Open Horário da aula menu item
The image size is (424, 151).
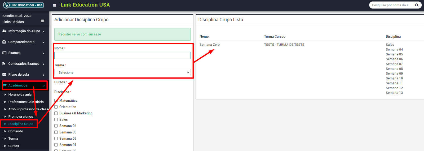[20, 94]
